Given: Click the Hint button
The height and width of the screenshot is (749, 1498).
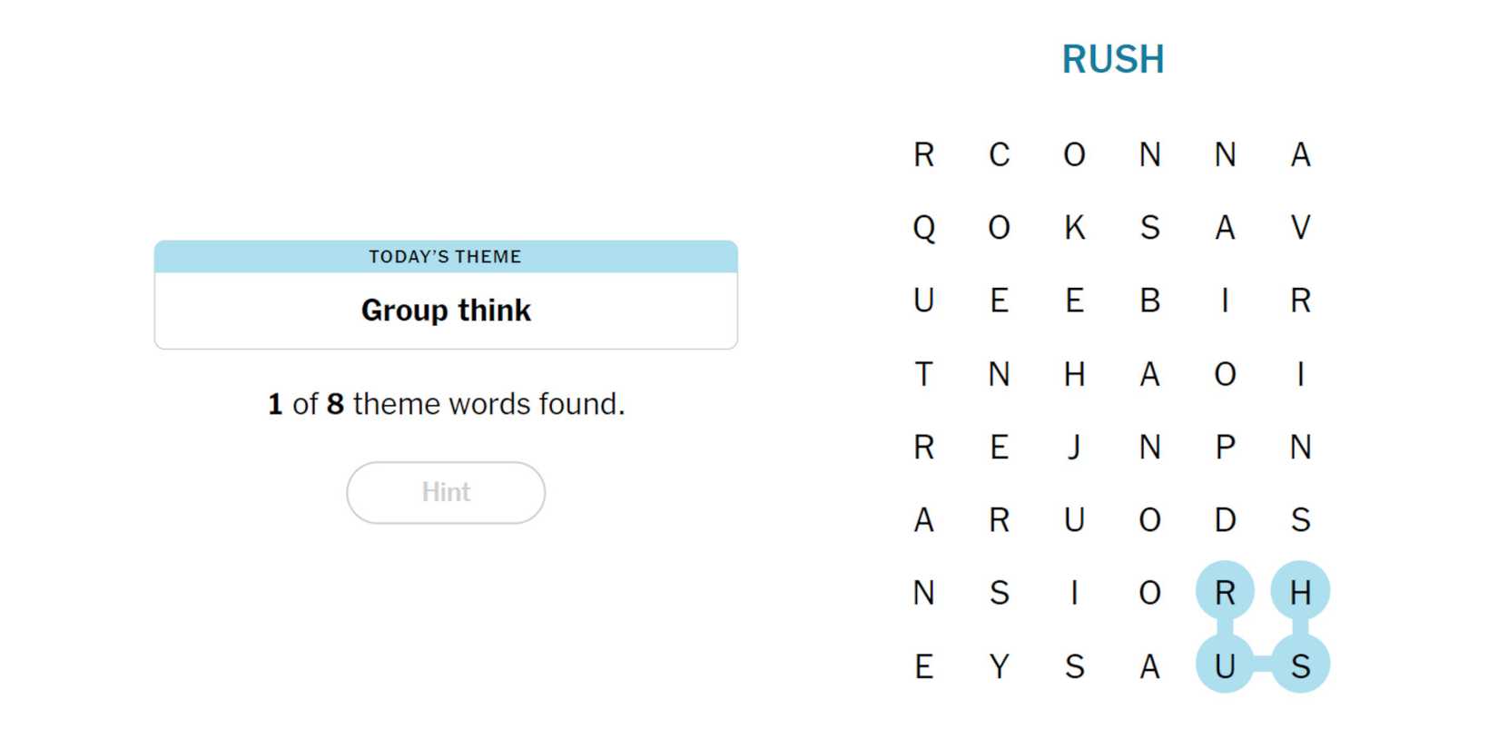Looking at the screenshot, I should tap(445, 492).
